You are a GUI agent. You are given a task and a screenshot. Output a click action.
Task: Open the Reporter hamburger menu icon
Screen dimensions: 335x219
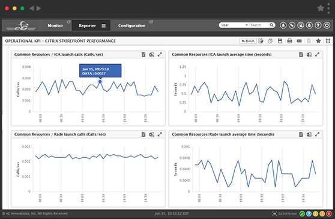[103, 26]
